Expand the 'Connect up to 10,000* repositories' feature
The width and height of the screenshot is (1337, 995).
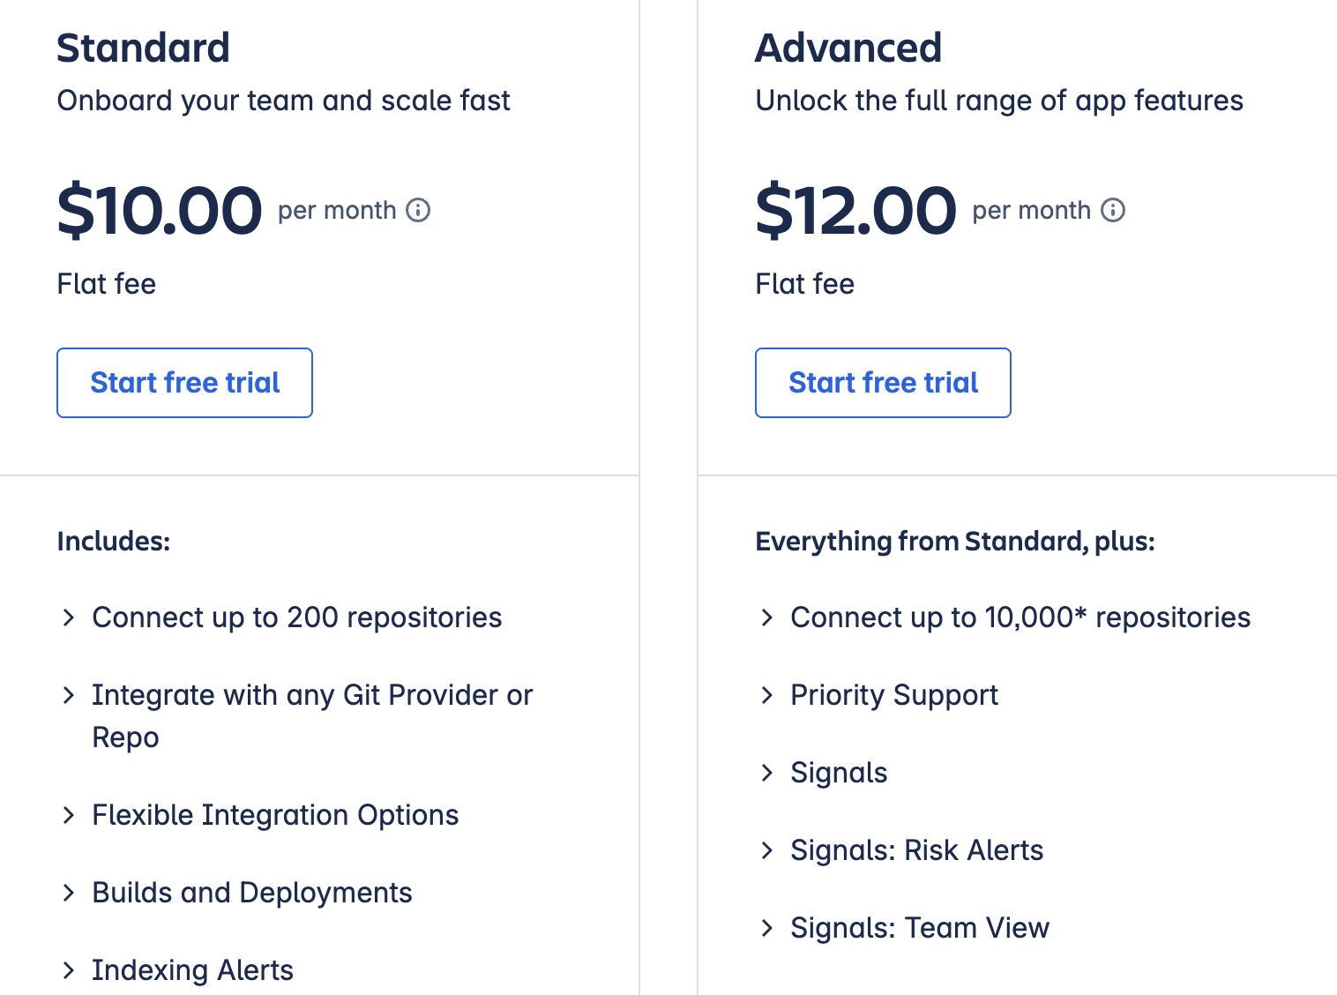pyautogui.click(x=766, y=617)
